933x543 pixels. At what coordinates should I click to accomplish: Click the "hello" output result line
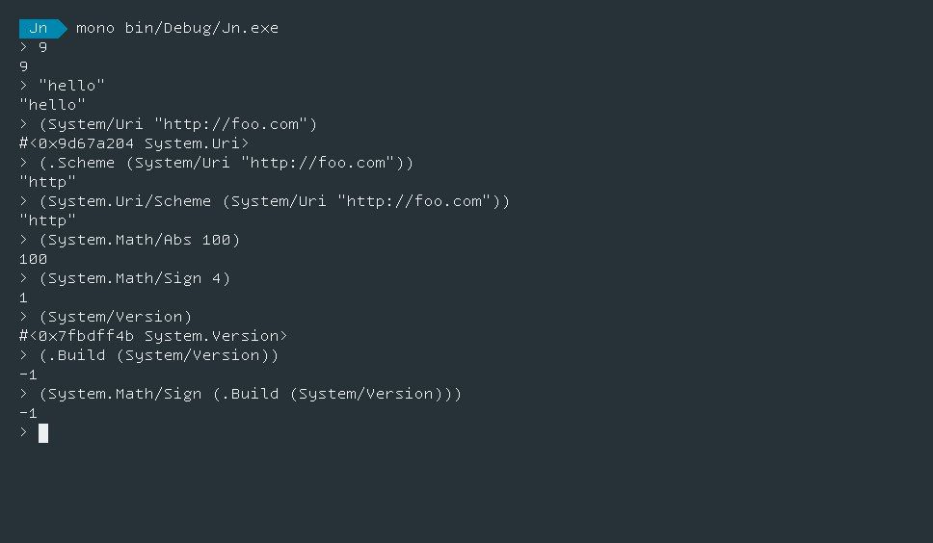click(x=52, y=105)
